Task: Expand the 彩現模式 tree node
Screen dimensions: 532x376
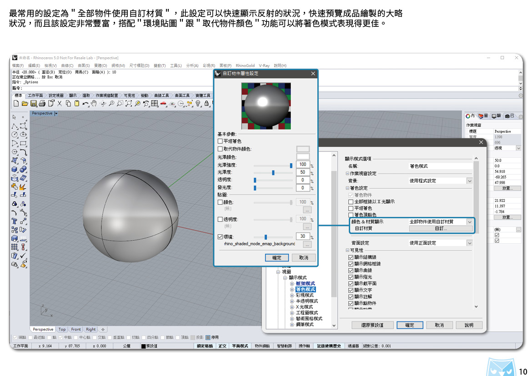Action: tap(292, 295)
